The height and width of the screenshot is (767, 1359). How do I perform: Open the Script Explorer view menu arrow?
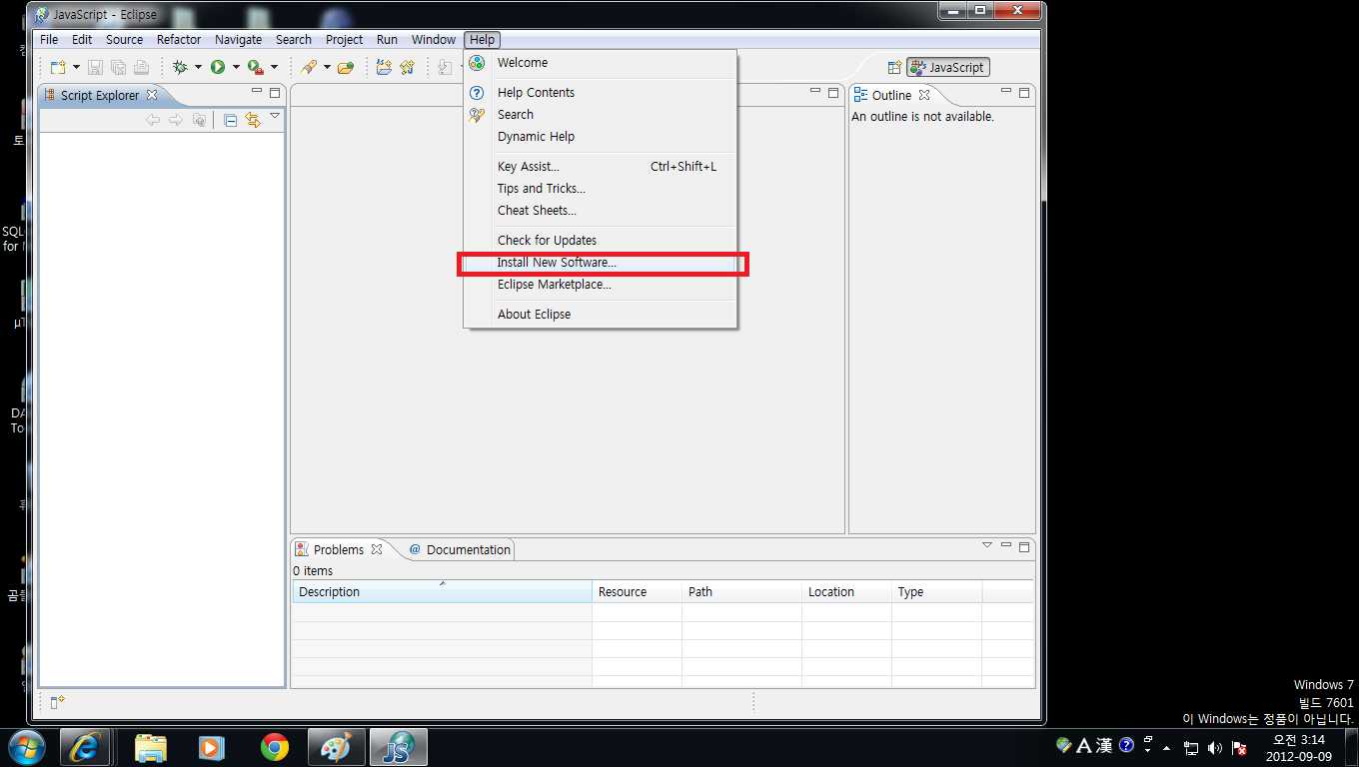[x=275, y=117]
